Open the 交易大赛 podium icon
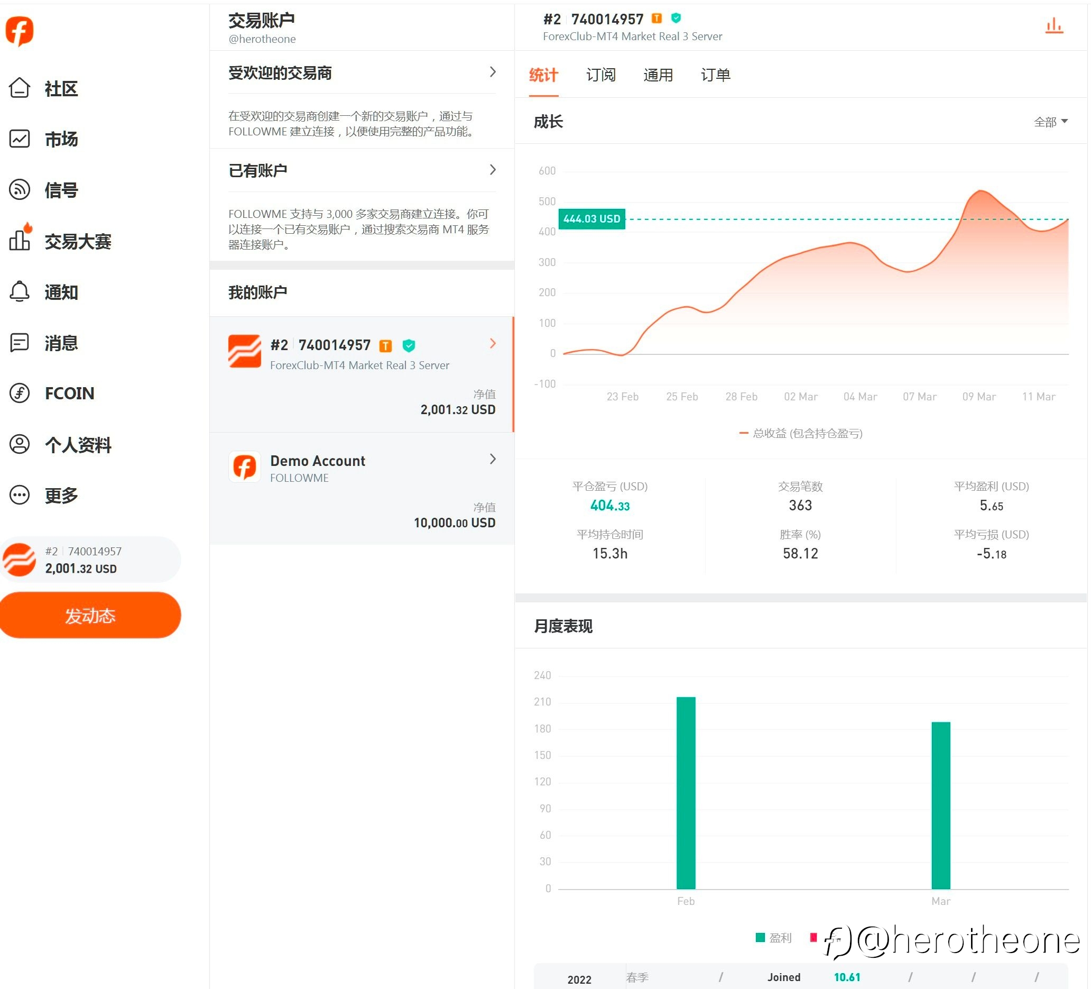 click(20, 240)
